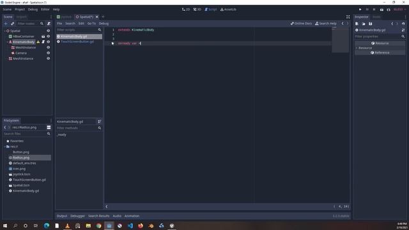
Task: Click HBoxContainer canvas layer icon
Action: click(43, 36)
